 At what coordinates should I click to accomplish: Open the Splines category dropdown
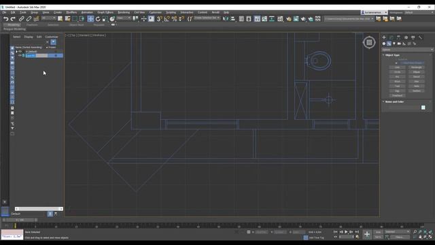tap(407, 50)
